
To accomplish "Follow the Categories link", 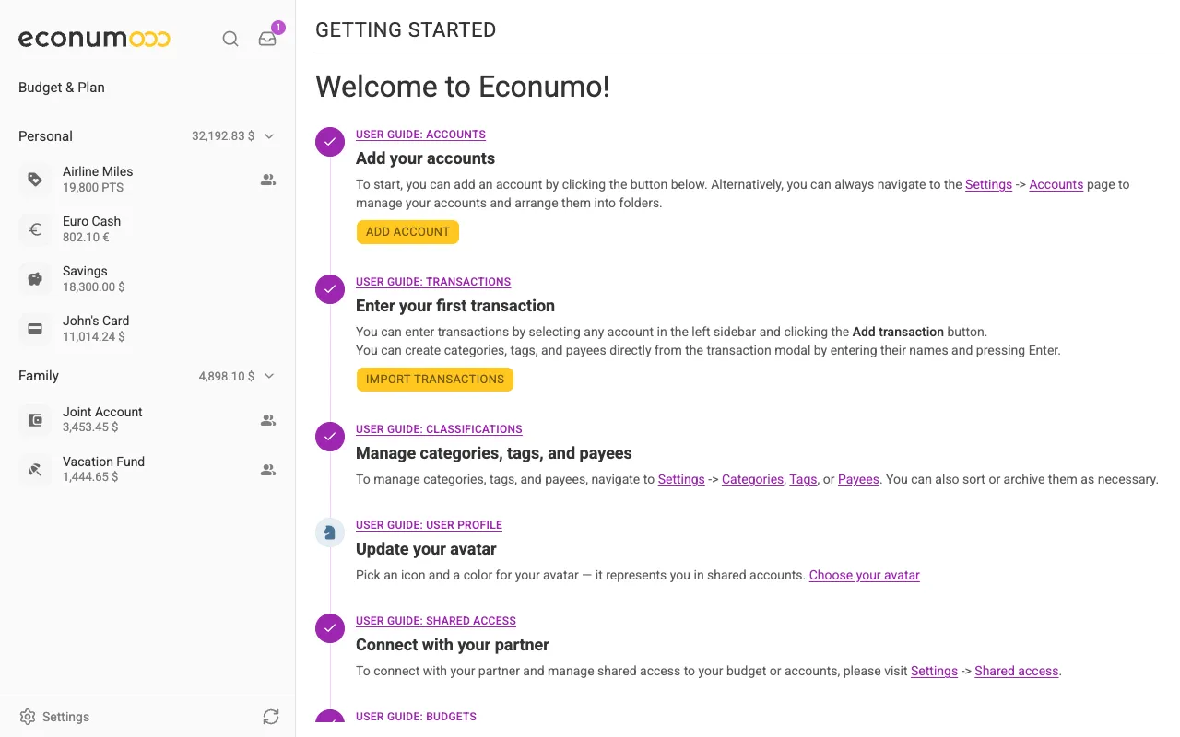I will click(x=753, y=479).
